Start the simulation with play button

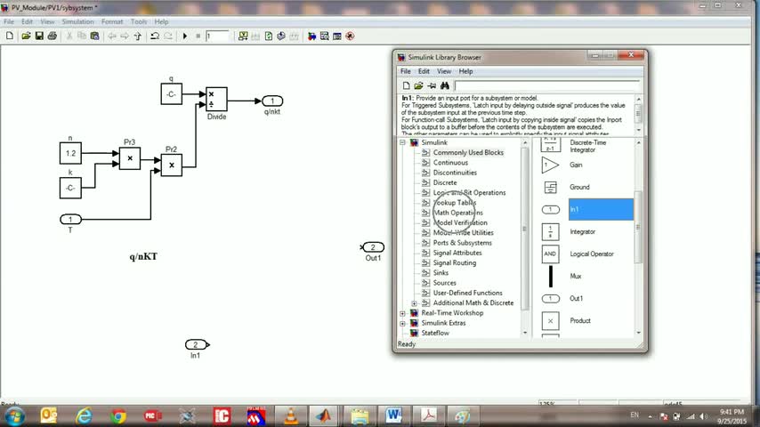[x=185, y=36]
